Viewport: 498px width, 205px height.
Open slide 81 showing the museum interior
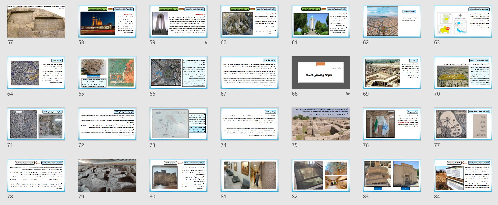(250, 175)
